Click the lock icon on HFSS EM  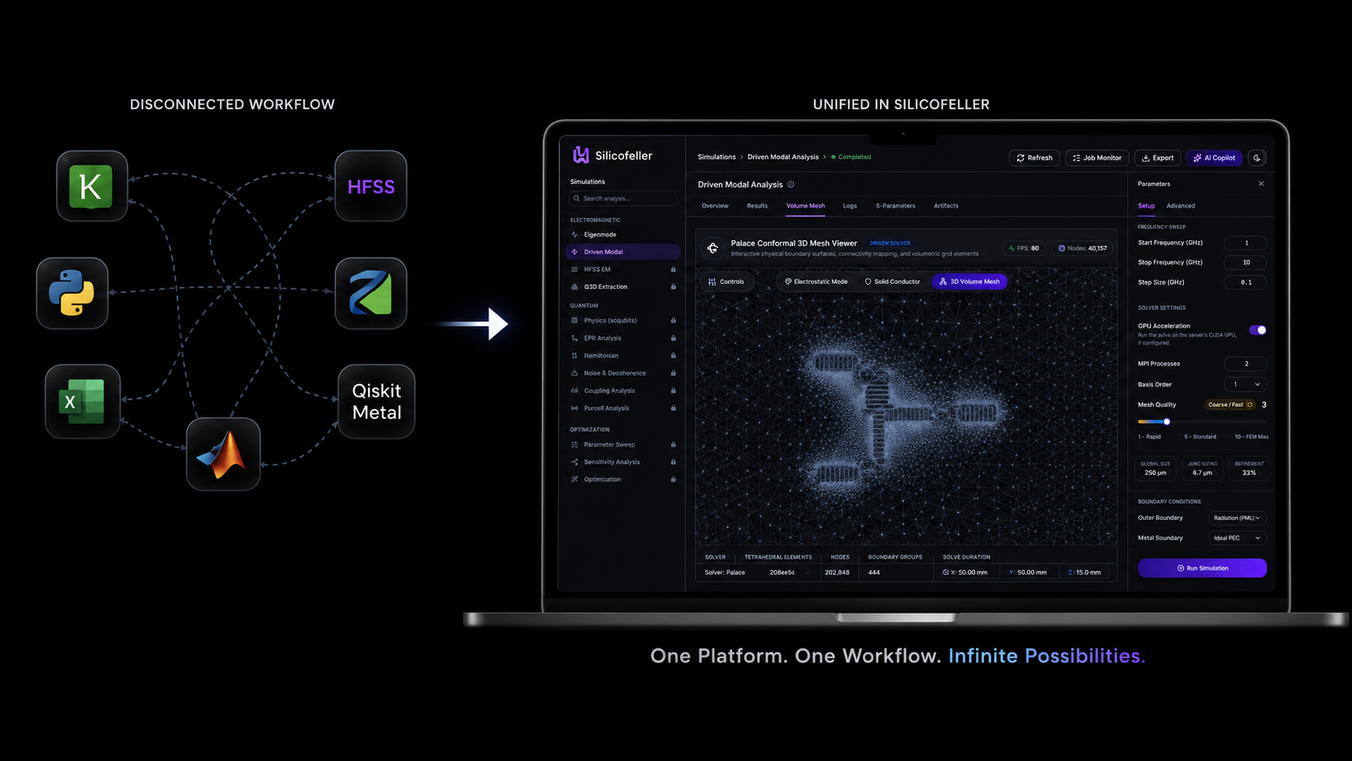673,269
